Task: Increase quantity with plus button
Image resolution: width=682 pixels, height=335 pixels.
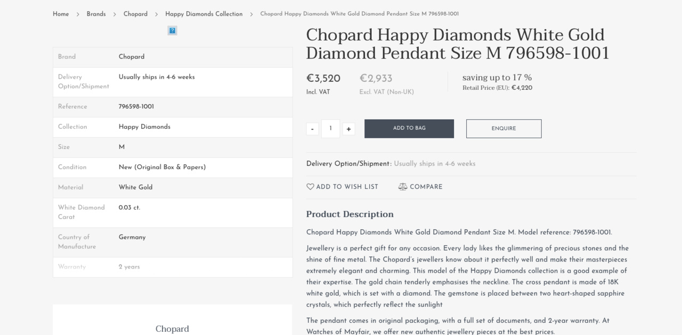Action: click(348, 129)
